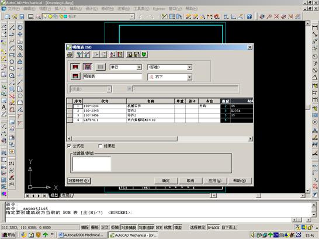Click the first red table header icon
Image resolution: width=319 pixels, height=239 pixels.
pyautogui.click(x=75, y=67)
